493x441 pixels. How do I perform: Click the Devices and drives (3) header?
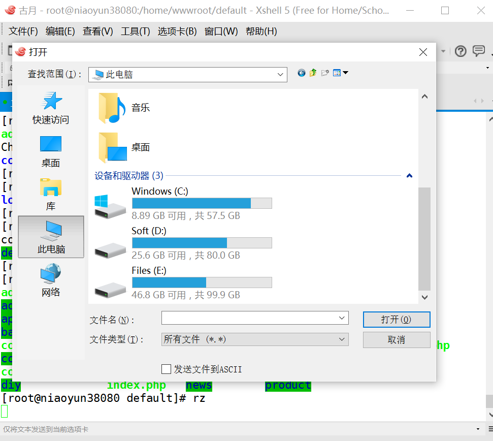click(129, 175)
